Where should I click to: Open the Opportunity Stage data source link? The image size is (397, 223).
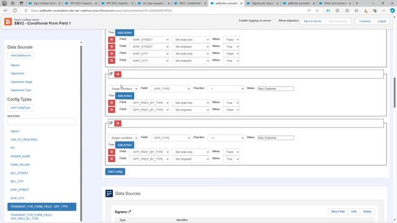21,82
